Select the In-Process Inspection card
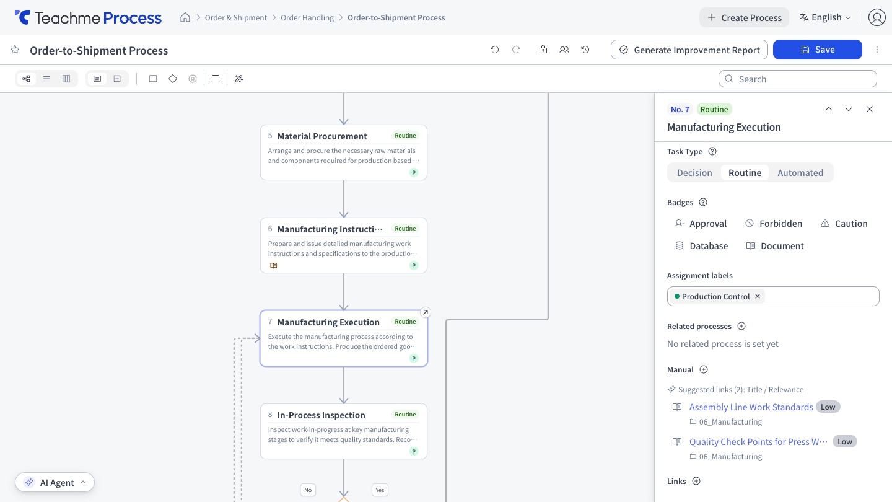Viewport: 892px width, 502px height. pyautogui.click(x=344, y=431)
